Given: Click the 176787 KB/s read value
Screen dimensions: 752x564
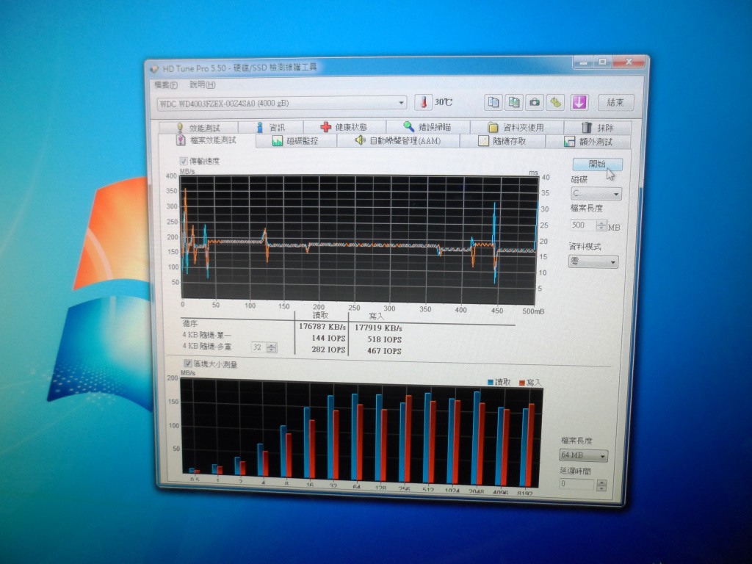Looking at the screenshot, I should click(322, 327).
